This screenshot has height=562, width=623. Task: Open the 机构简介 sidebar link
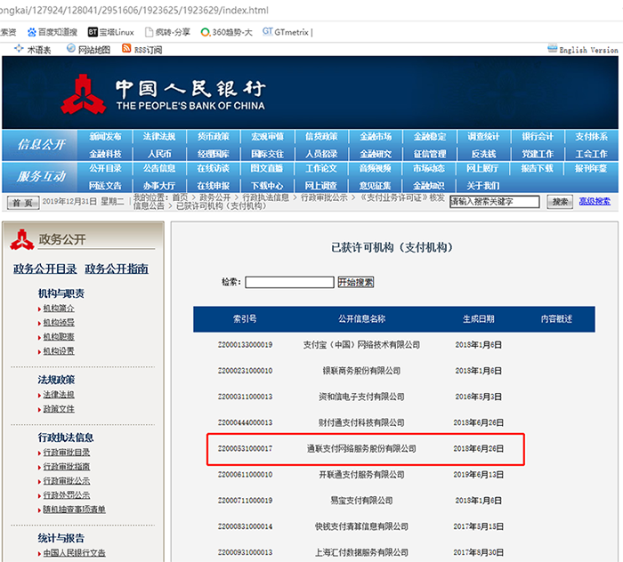[59, 309]
